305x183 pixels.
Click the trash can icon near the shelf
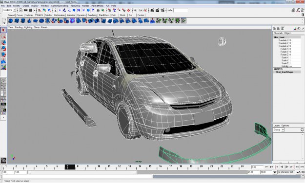[x=303, y=15]
